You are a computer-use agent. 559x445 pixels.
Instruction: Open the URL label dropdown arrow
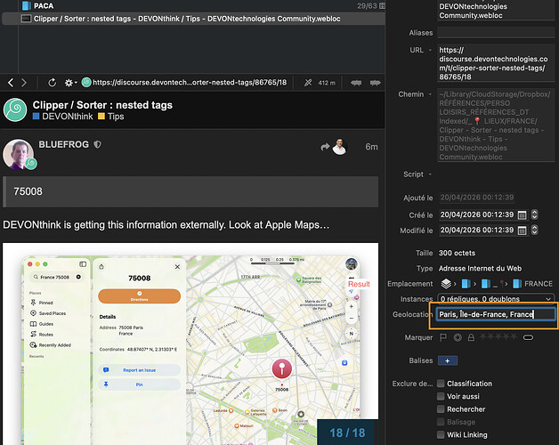click(x=430, y=50)
